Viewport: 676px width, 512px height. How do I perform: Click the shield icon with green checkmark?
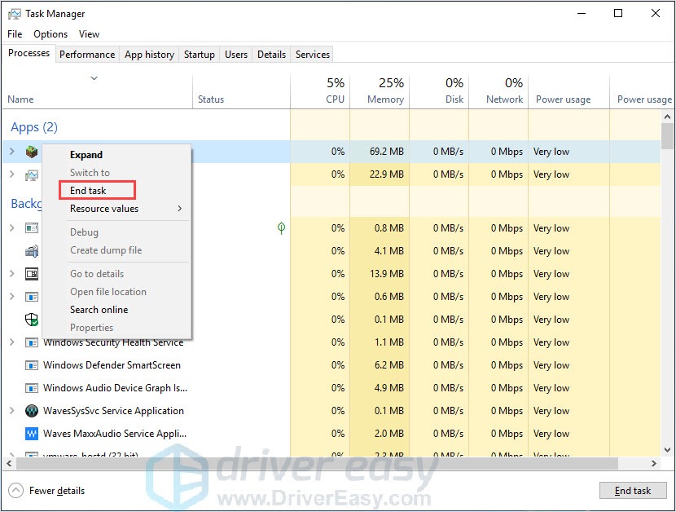pyautogui.click(x=32, y=320)
